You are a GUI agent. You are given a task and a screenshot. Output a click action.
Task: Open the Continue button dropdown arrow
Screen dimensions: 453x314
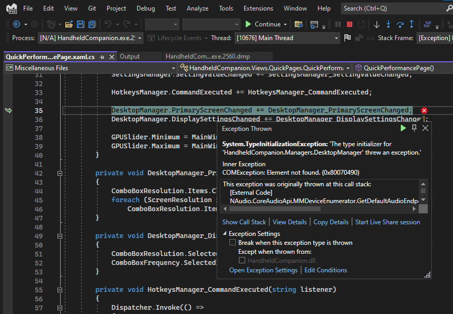285,25
